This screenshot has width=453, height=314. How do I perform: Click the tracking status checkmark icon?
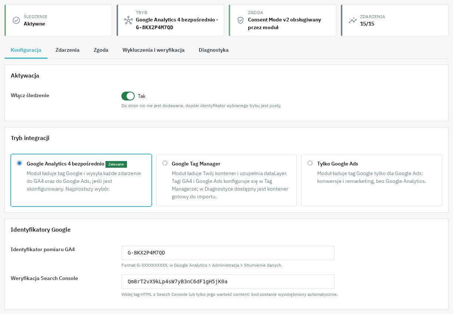pyautogui.click(x=16, y=20)
